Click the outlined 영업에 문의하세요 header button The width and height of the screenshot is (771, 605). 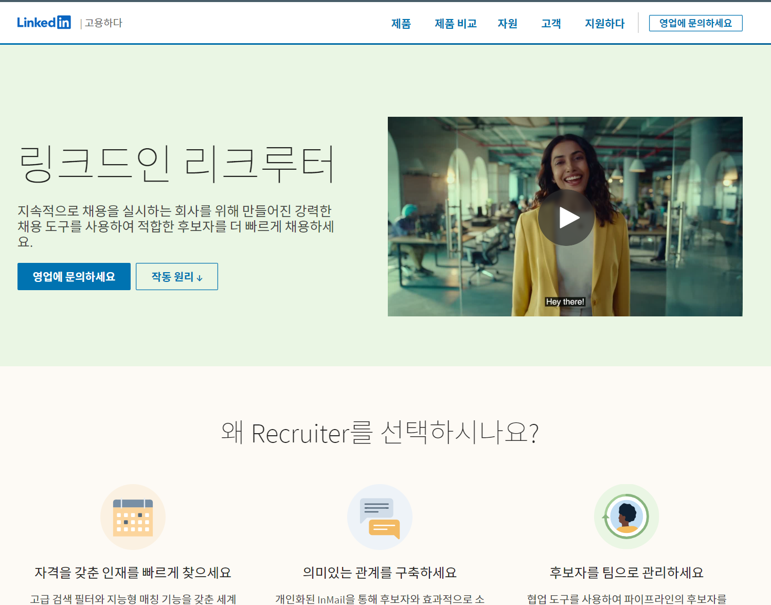pos(695,23)
